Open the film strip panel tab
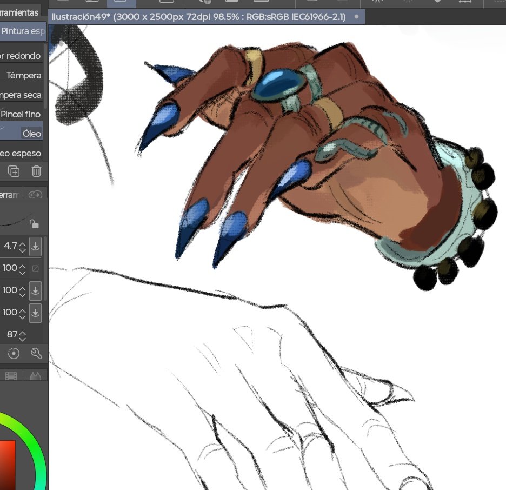Image resolution: width=506 pixels, height=490 pixels. click(x=11, y=376)
